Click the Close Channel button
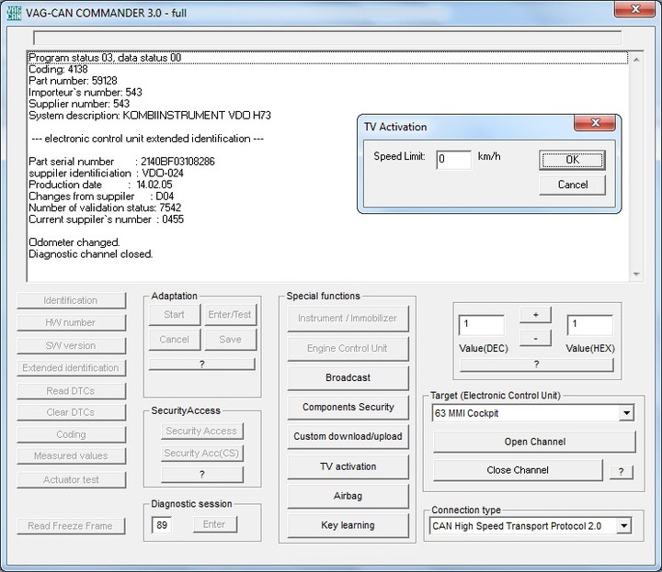This screenshot has width=662, height=572. tap(518, 470)
